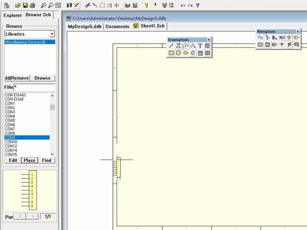Viewport: 307px width, 230px height.
Task: Click the Filter input field
Action: tap(34, 87)
